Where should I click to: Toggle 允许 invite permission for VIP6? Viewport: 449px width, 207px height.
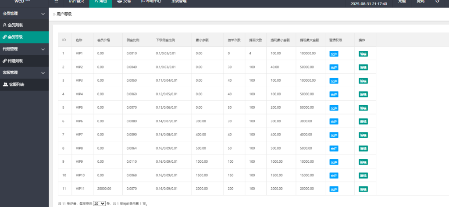click(x=334, y=121)
